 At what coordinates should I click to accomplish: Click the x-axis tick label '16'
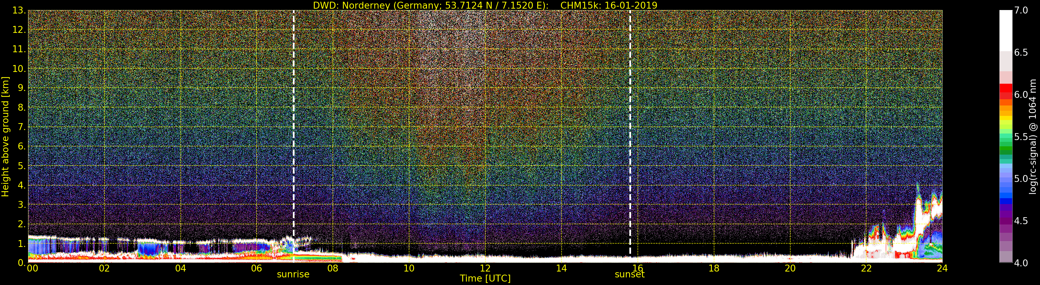[x=638, y=268]
